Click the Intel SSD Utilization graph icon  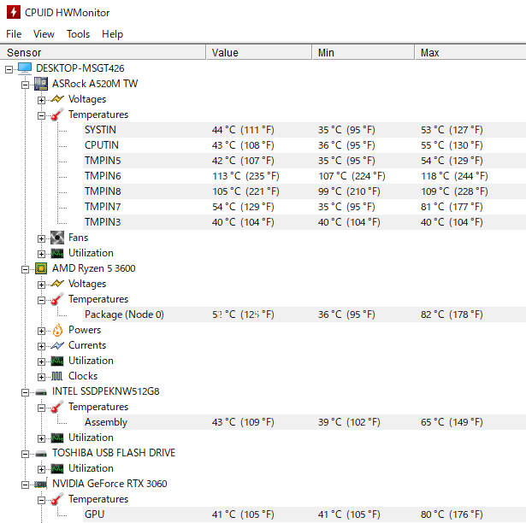[57, 438]
